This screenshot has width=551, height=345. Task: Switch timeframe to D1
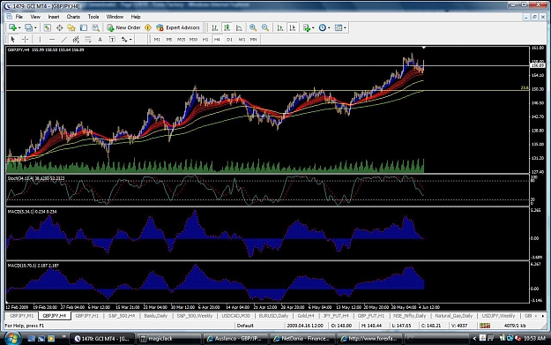click(229, 40)
